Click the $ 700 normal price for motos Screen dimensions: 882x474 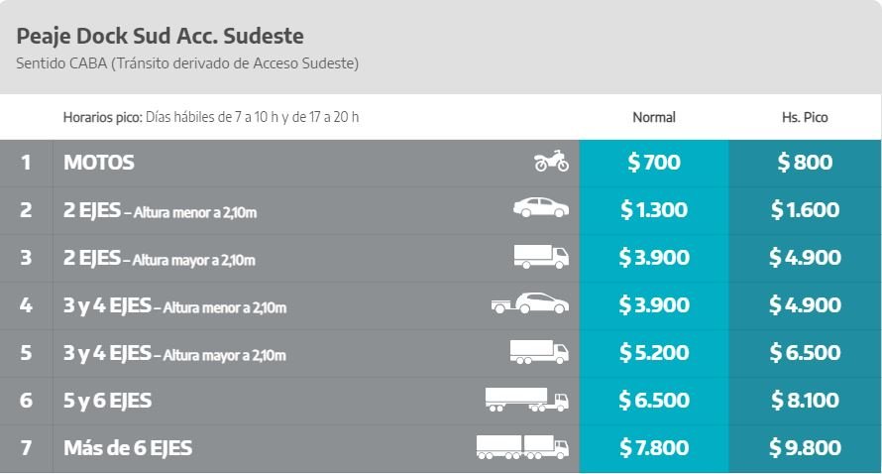[x=654, y=162]
